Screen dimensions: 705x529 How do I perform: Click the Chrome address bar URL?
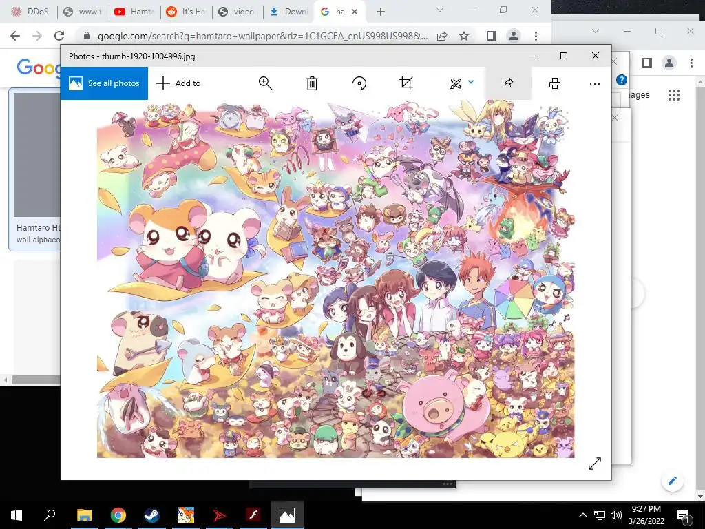(x=262, y=36)
